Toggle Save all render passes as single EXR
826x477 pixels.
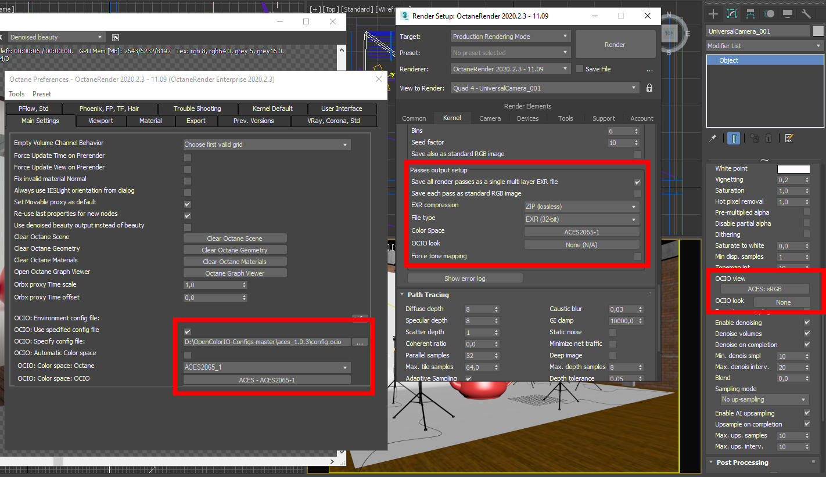(638, 182)
